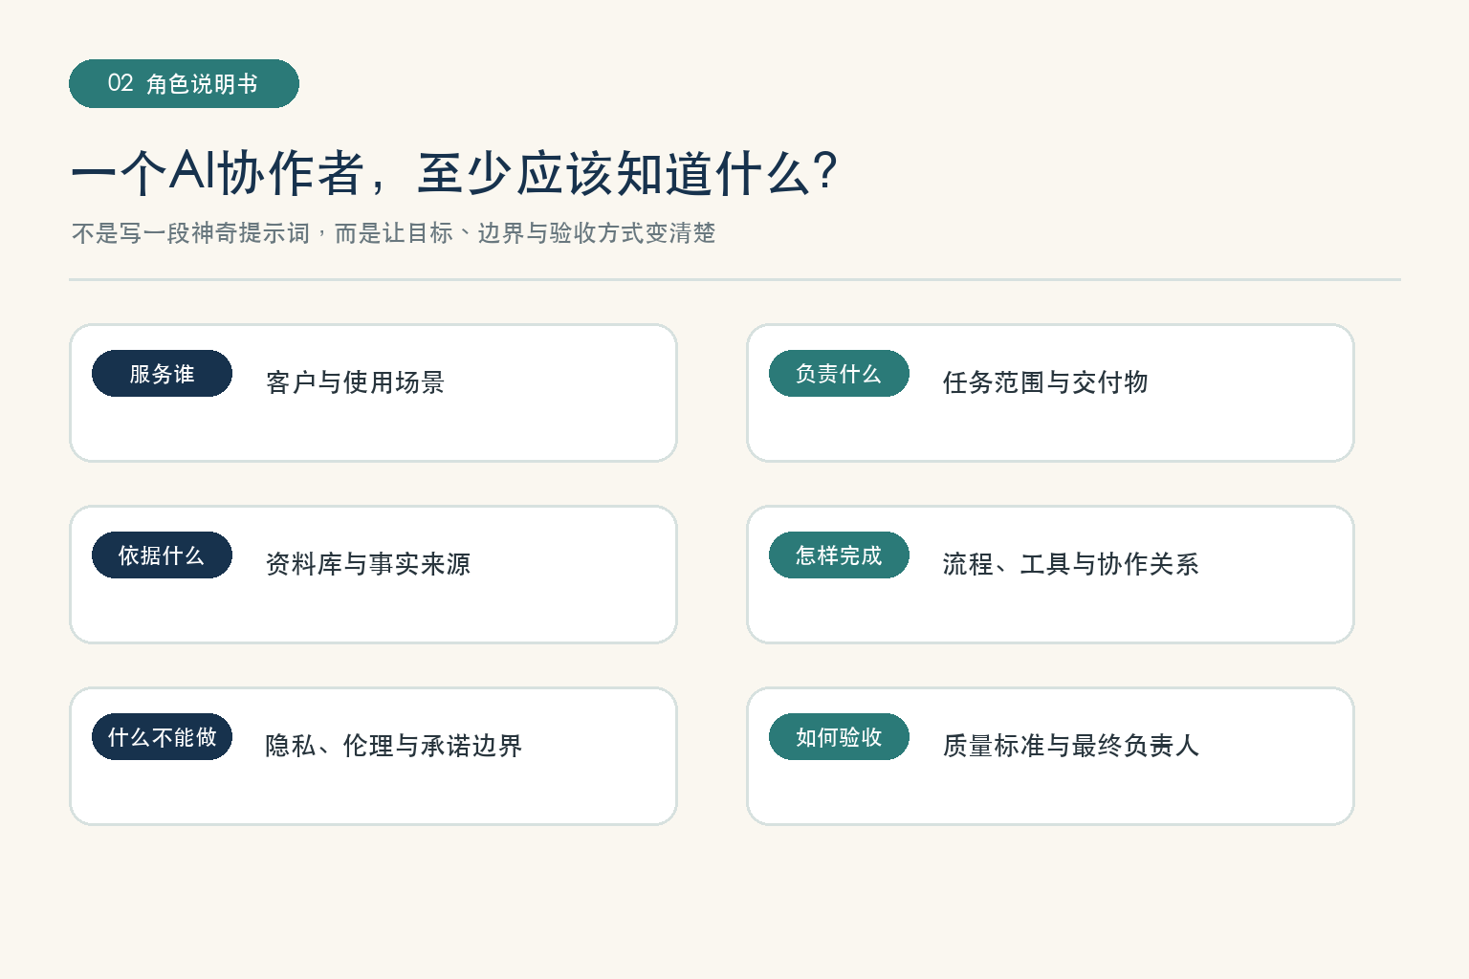Select the card containing 怎样完成
This screenshot has width=1469, height=979.
click(x=1050, y=575)
